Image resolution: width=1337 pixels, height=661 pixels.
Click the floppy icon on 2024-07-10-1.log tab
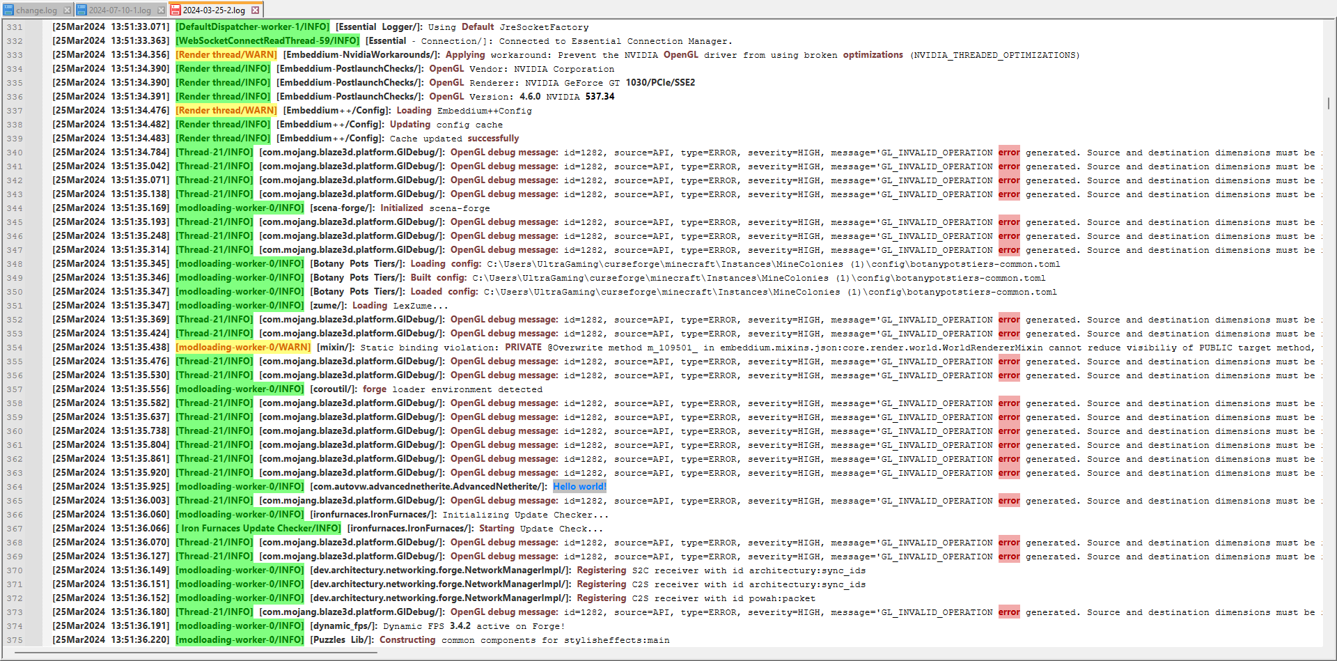coord(82,10)
